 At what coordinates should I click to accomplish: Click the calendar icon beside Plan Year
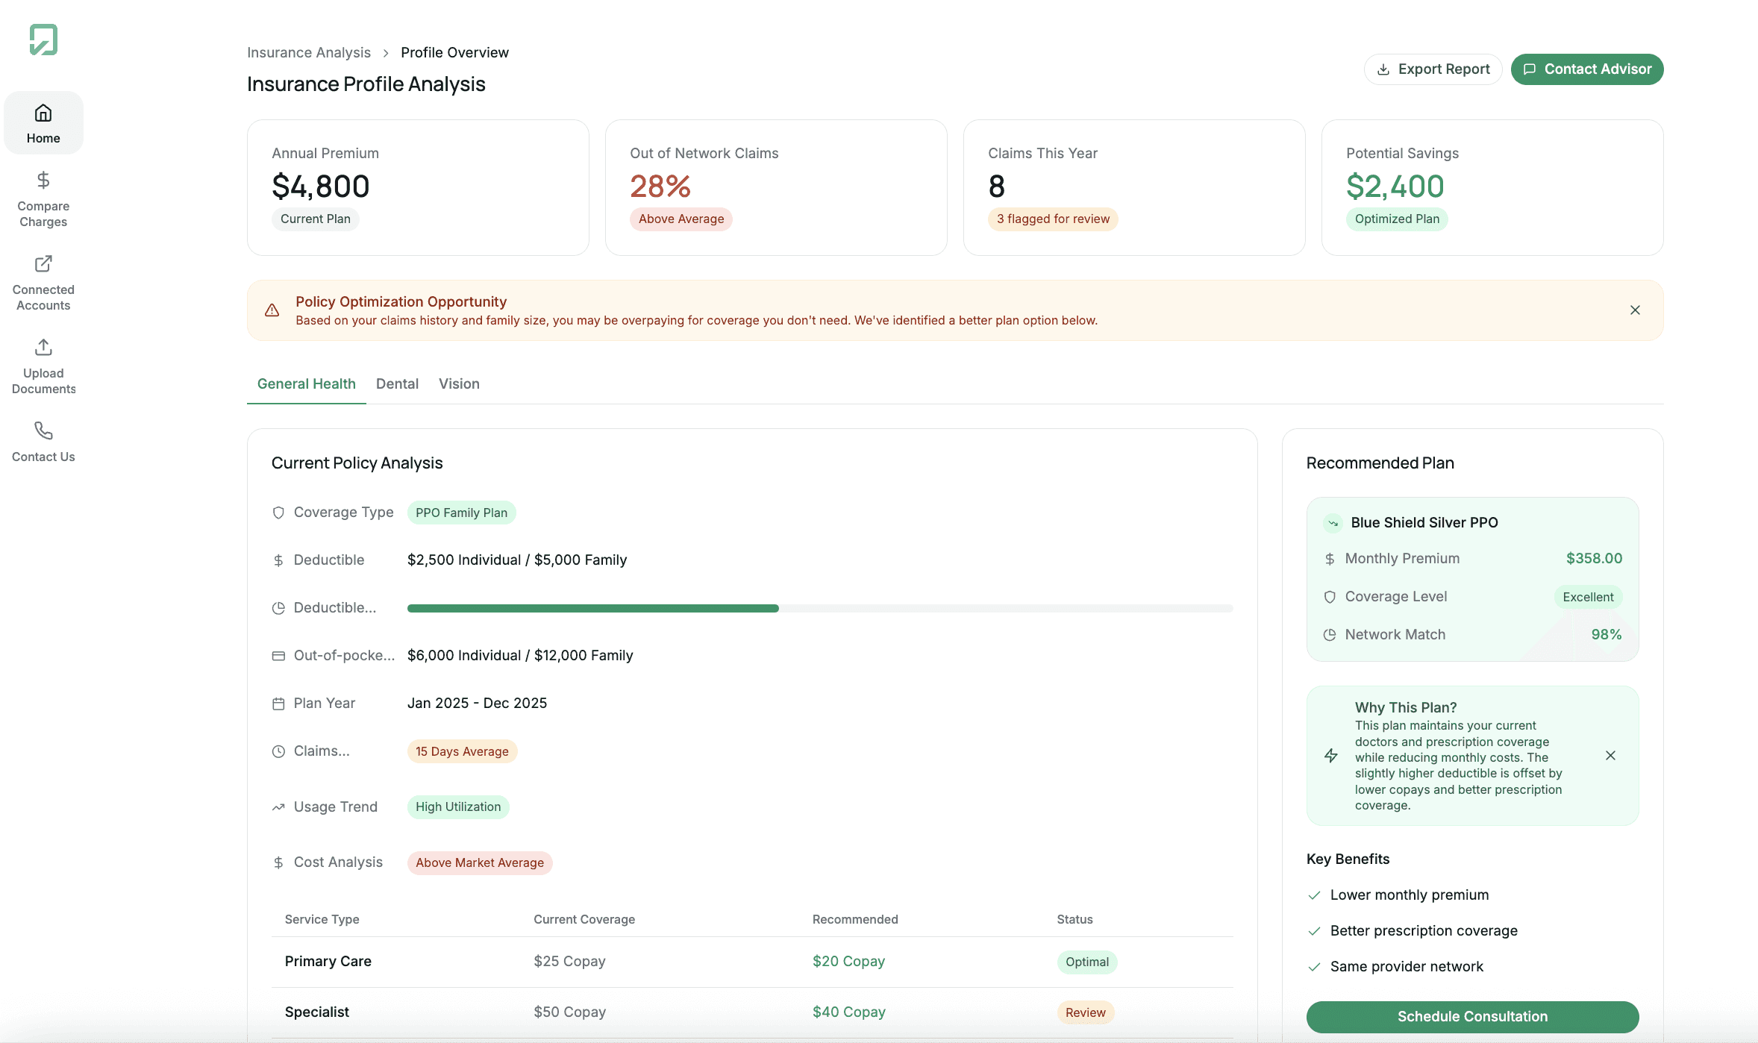[x=278, y=704]
